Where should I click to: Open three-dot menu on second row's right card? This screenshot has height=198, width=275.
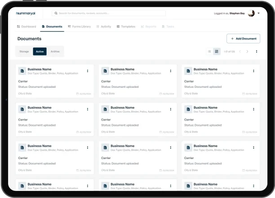253,109
